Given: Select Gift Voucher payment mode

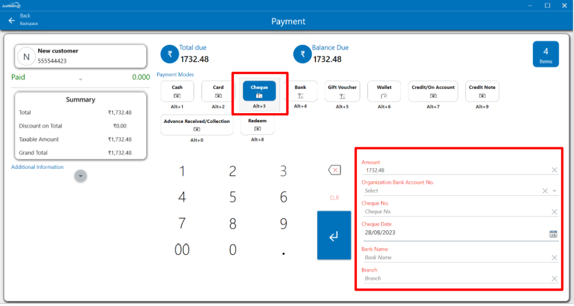Looking at the screenshot, I should point(342,91).
